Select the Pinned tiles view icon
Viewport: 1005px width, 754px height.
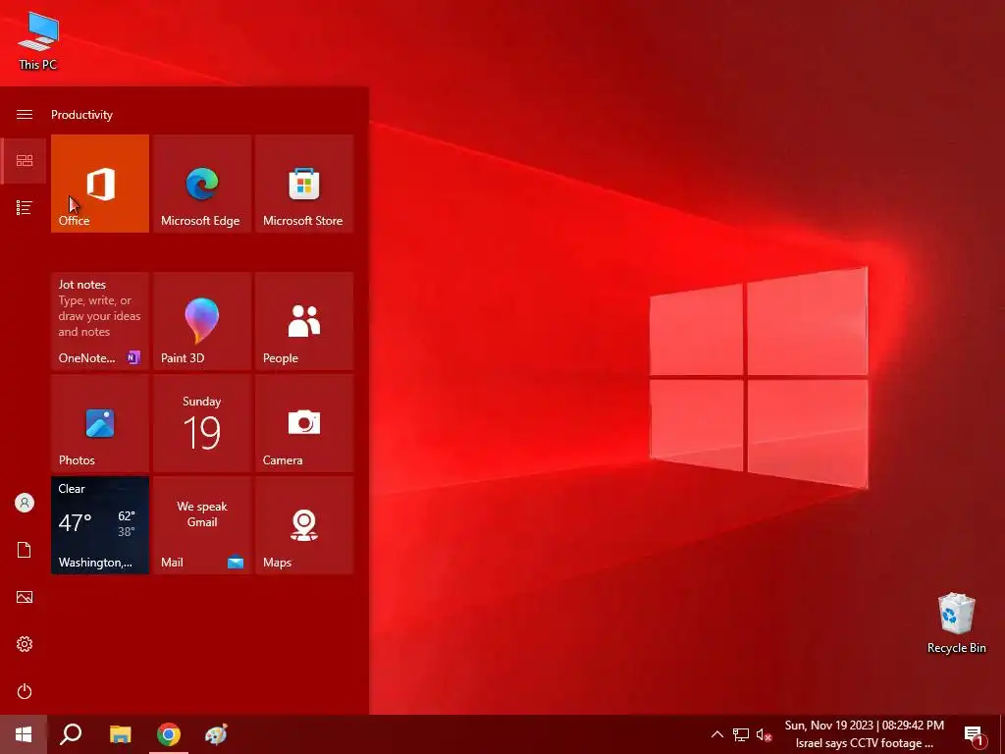[25, 160]
